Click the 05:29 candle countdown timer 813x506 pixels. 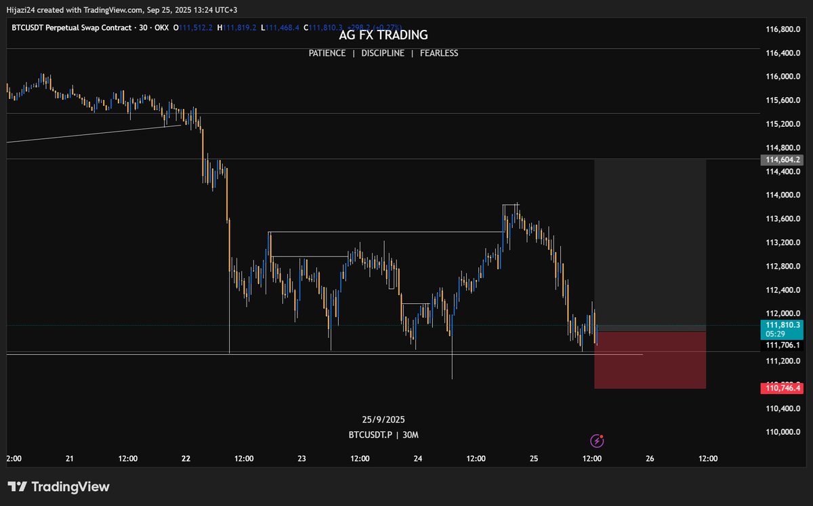tap(776, 334)
